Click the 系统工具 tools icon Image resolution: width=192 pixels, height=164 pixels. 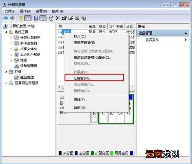pyautogui.click(x=11, y=32)
